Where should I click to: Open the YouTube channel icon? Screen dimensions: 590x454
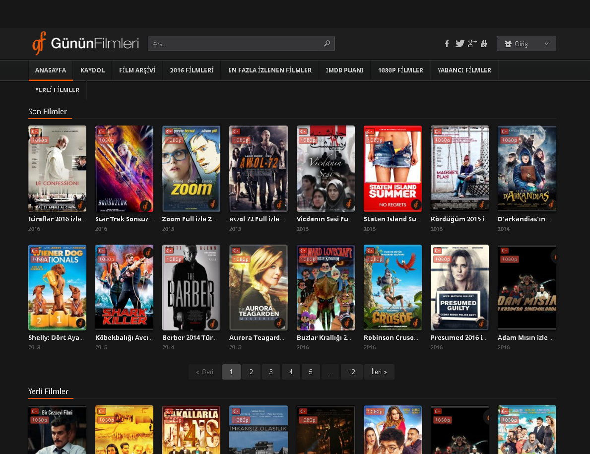484,44
